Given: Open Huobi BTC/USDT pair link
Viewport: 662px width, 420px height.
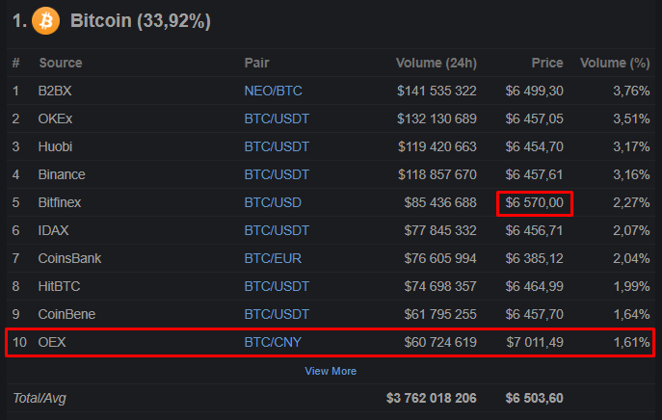Looking at the screenshot, I should click(x=277, y=146).
